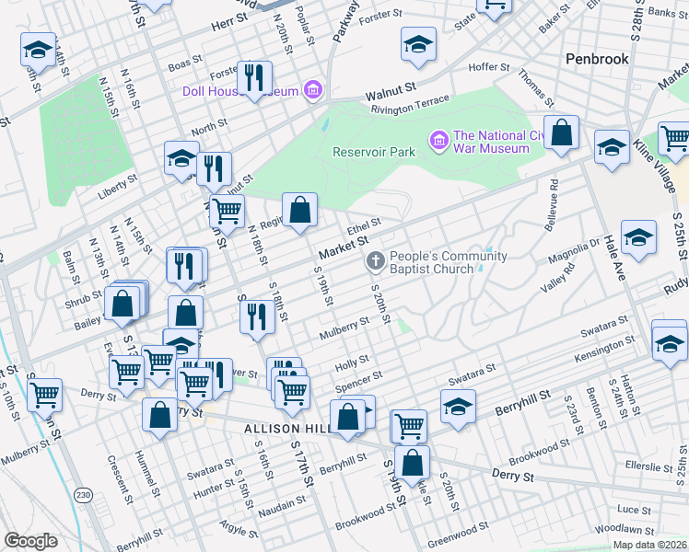Click the Reservoir Park label
The width and height of the screenshot is (689, 552).
pos(373,153)
